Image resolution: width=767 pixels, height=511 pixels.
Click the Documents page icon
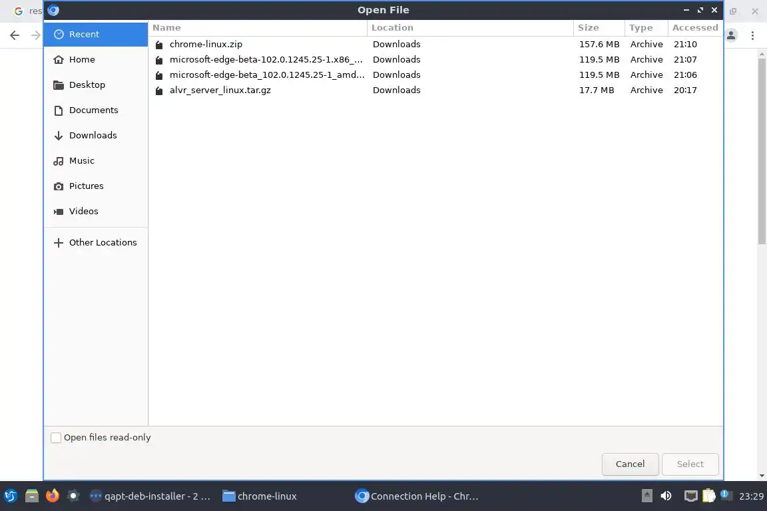[59, 110]
